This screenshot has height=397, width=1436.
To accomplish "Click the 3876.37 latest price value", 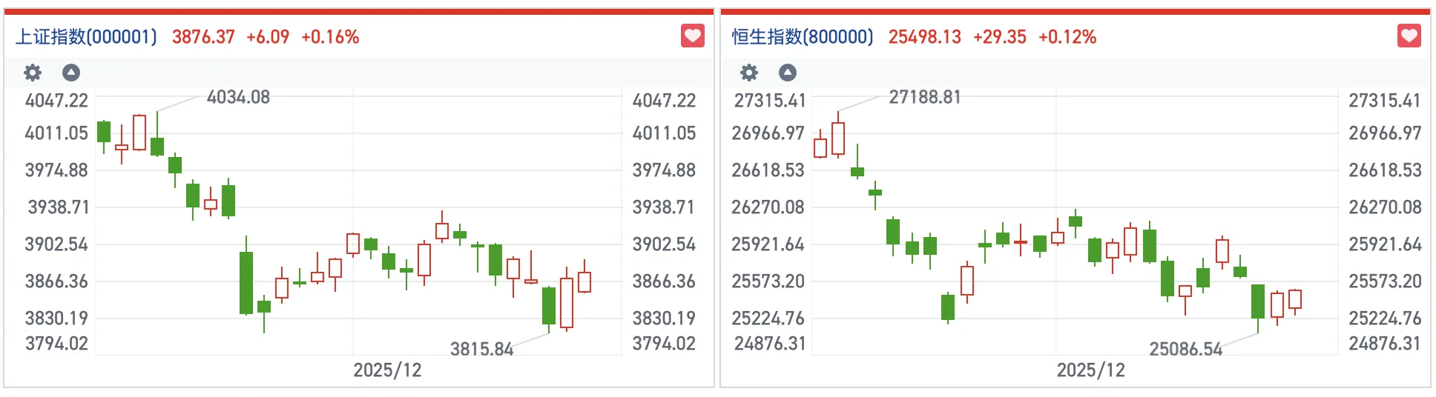I will (x=203, y=37).
